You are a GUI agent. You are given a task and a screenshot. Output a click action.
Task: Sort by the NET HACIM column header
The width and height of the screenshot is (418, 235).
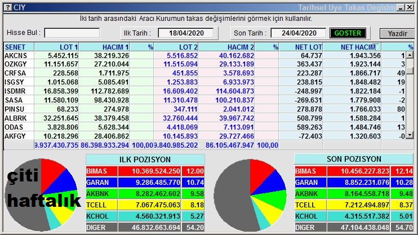coord(352,47)
